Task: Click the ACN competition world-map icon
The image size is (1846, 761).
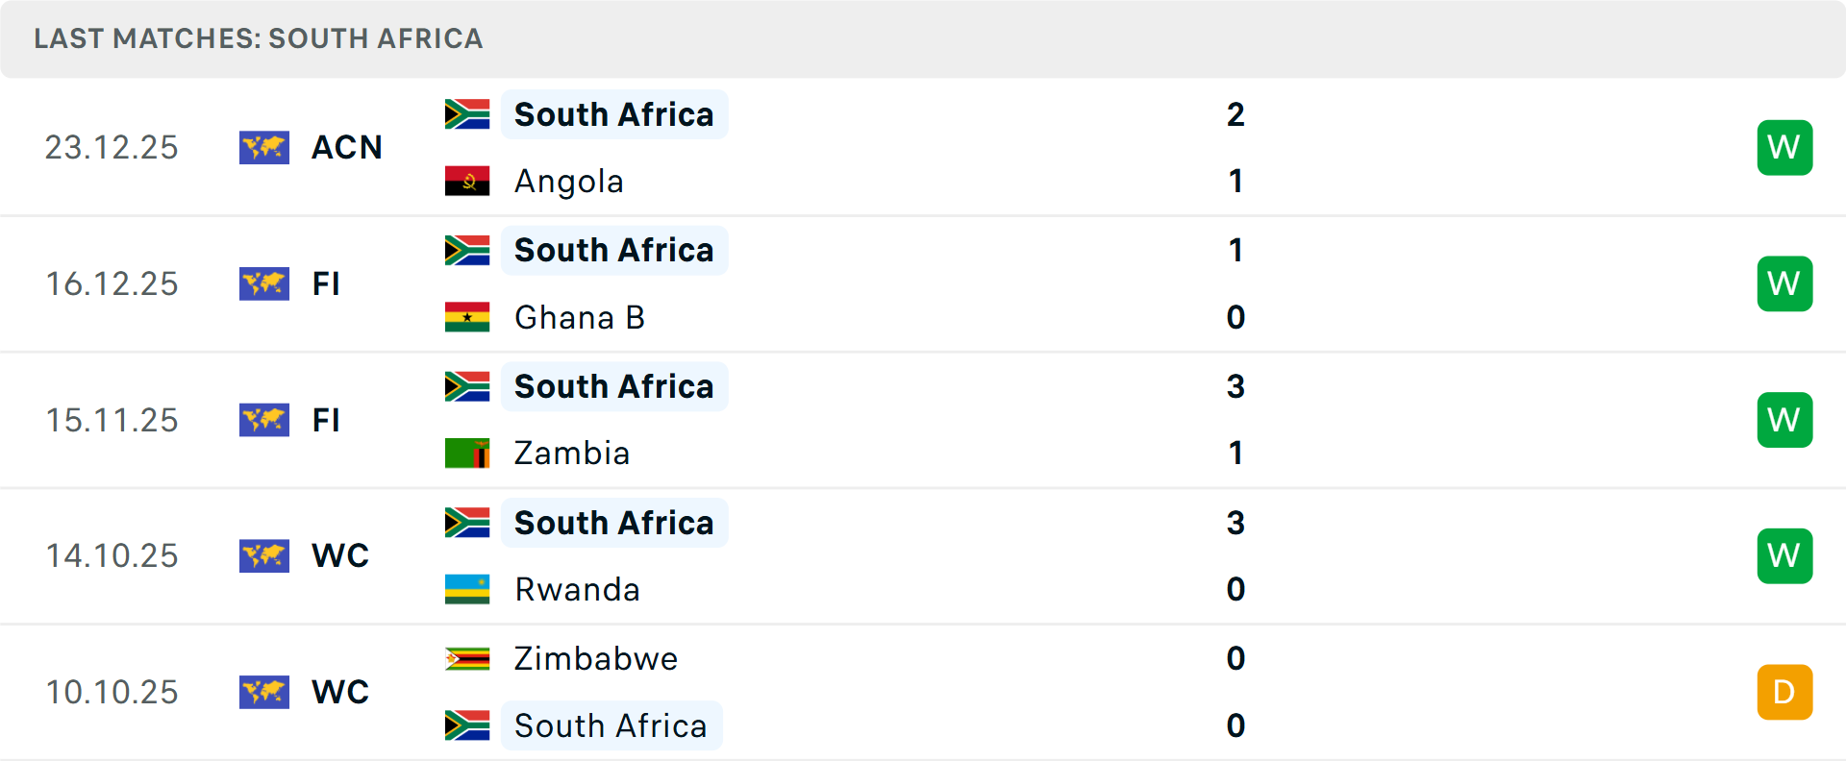Action: point(264,147)
